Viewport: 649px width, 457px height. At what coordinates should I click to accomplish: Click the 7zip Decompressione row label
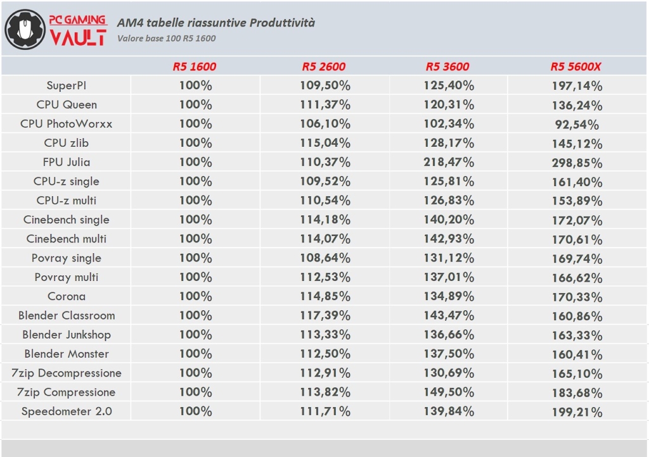pyautogui.click(x=66, y=373)
